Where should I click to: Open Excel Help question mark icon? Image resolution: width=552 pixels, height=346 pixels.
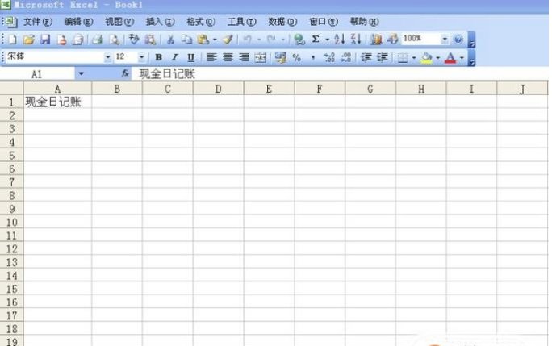(x=458, y=39)
